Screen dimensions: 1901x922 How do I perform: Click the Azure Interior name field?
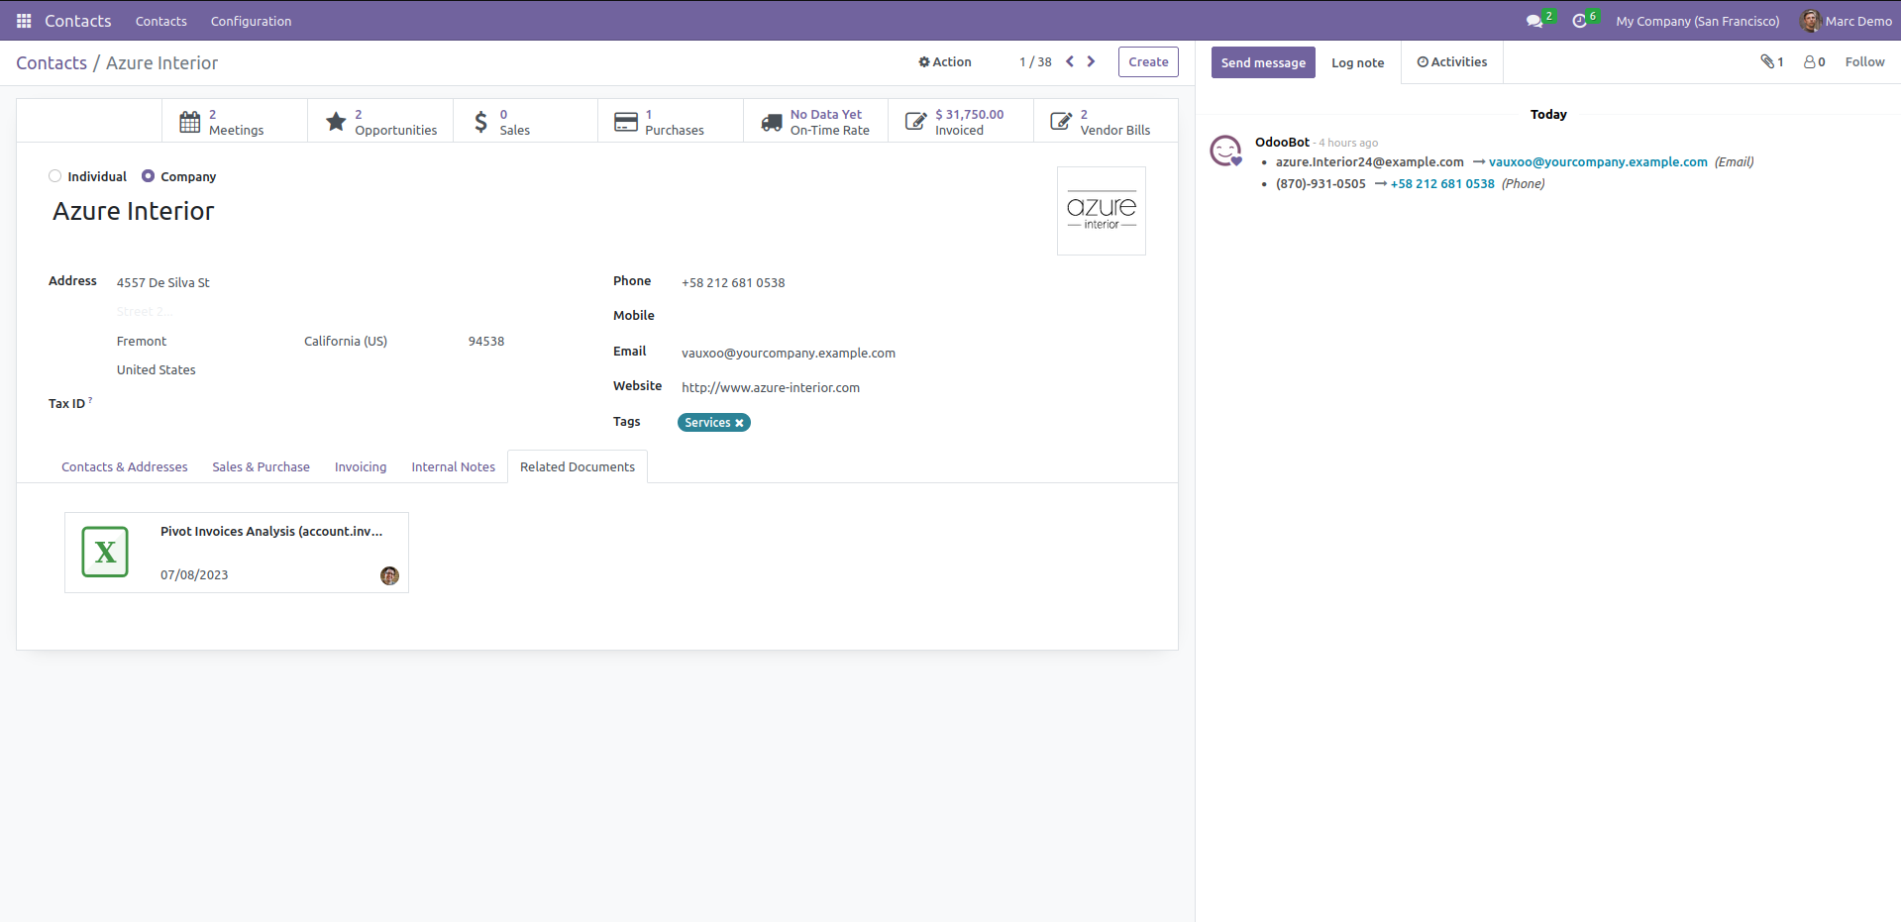pos(134,211)
